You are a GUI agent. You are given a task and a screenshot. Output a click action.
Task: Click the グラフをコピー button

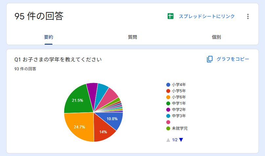point(233,59)
